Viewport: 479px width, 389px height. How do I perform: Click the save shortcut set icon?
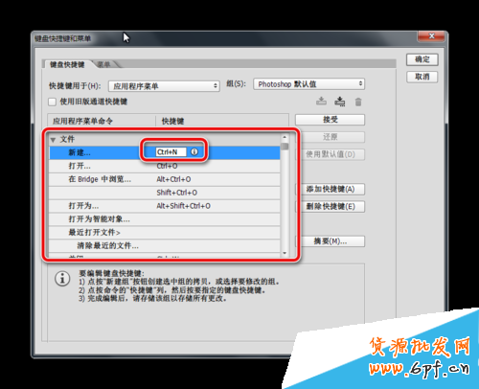(321, 102)
